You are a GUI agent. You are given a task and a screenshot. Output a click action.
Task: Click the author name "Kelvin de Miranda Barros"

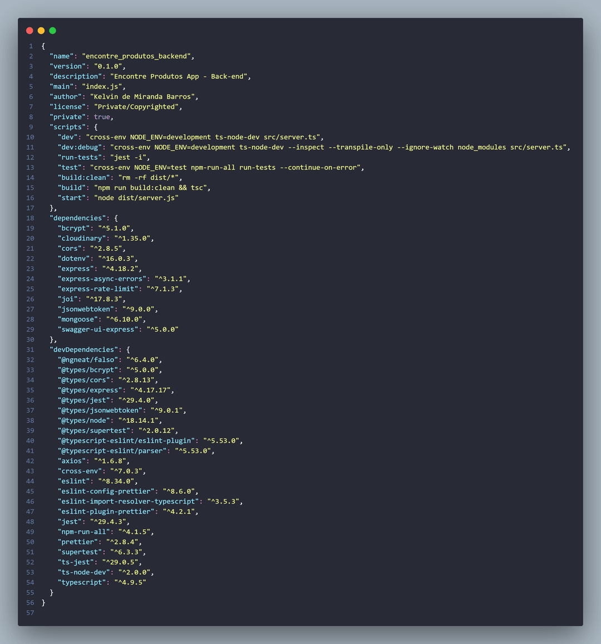coord(142,96)
